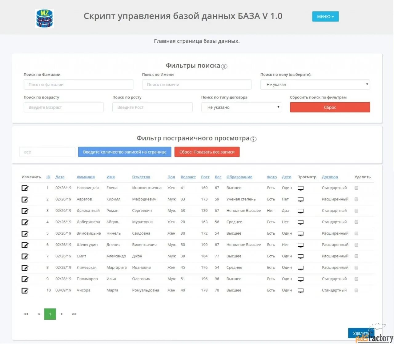Tick delete checkbox for Зимовицына

356,234
